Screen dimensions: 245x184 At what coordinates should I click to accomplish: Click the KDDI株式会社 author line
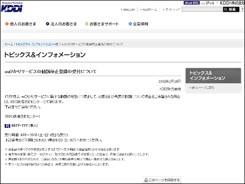tap(170, 89)
